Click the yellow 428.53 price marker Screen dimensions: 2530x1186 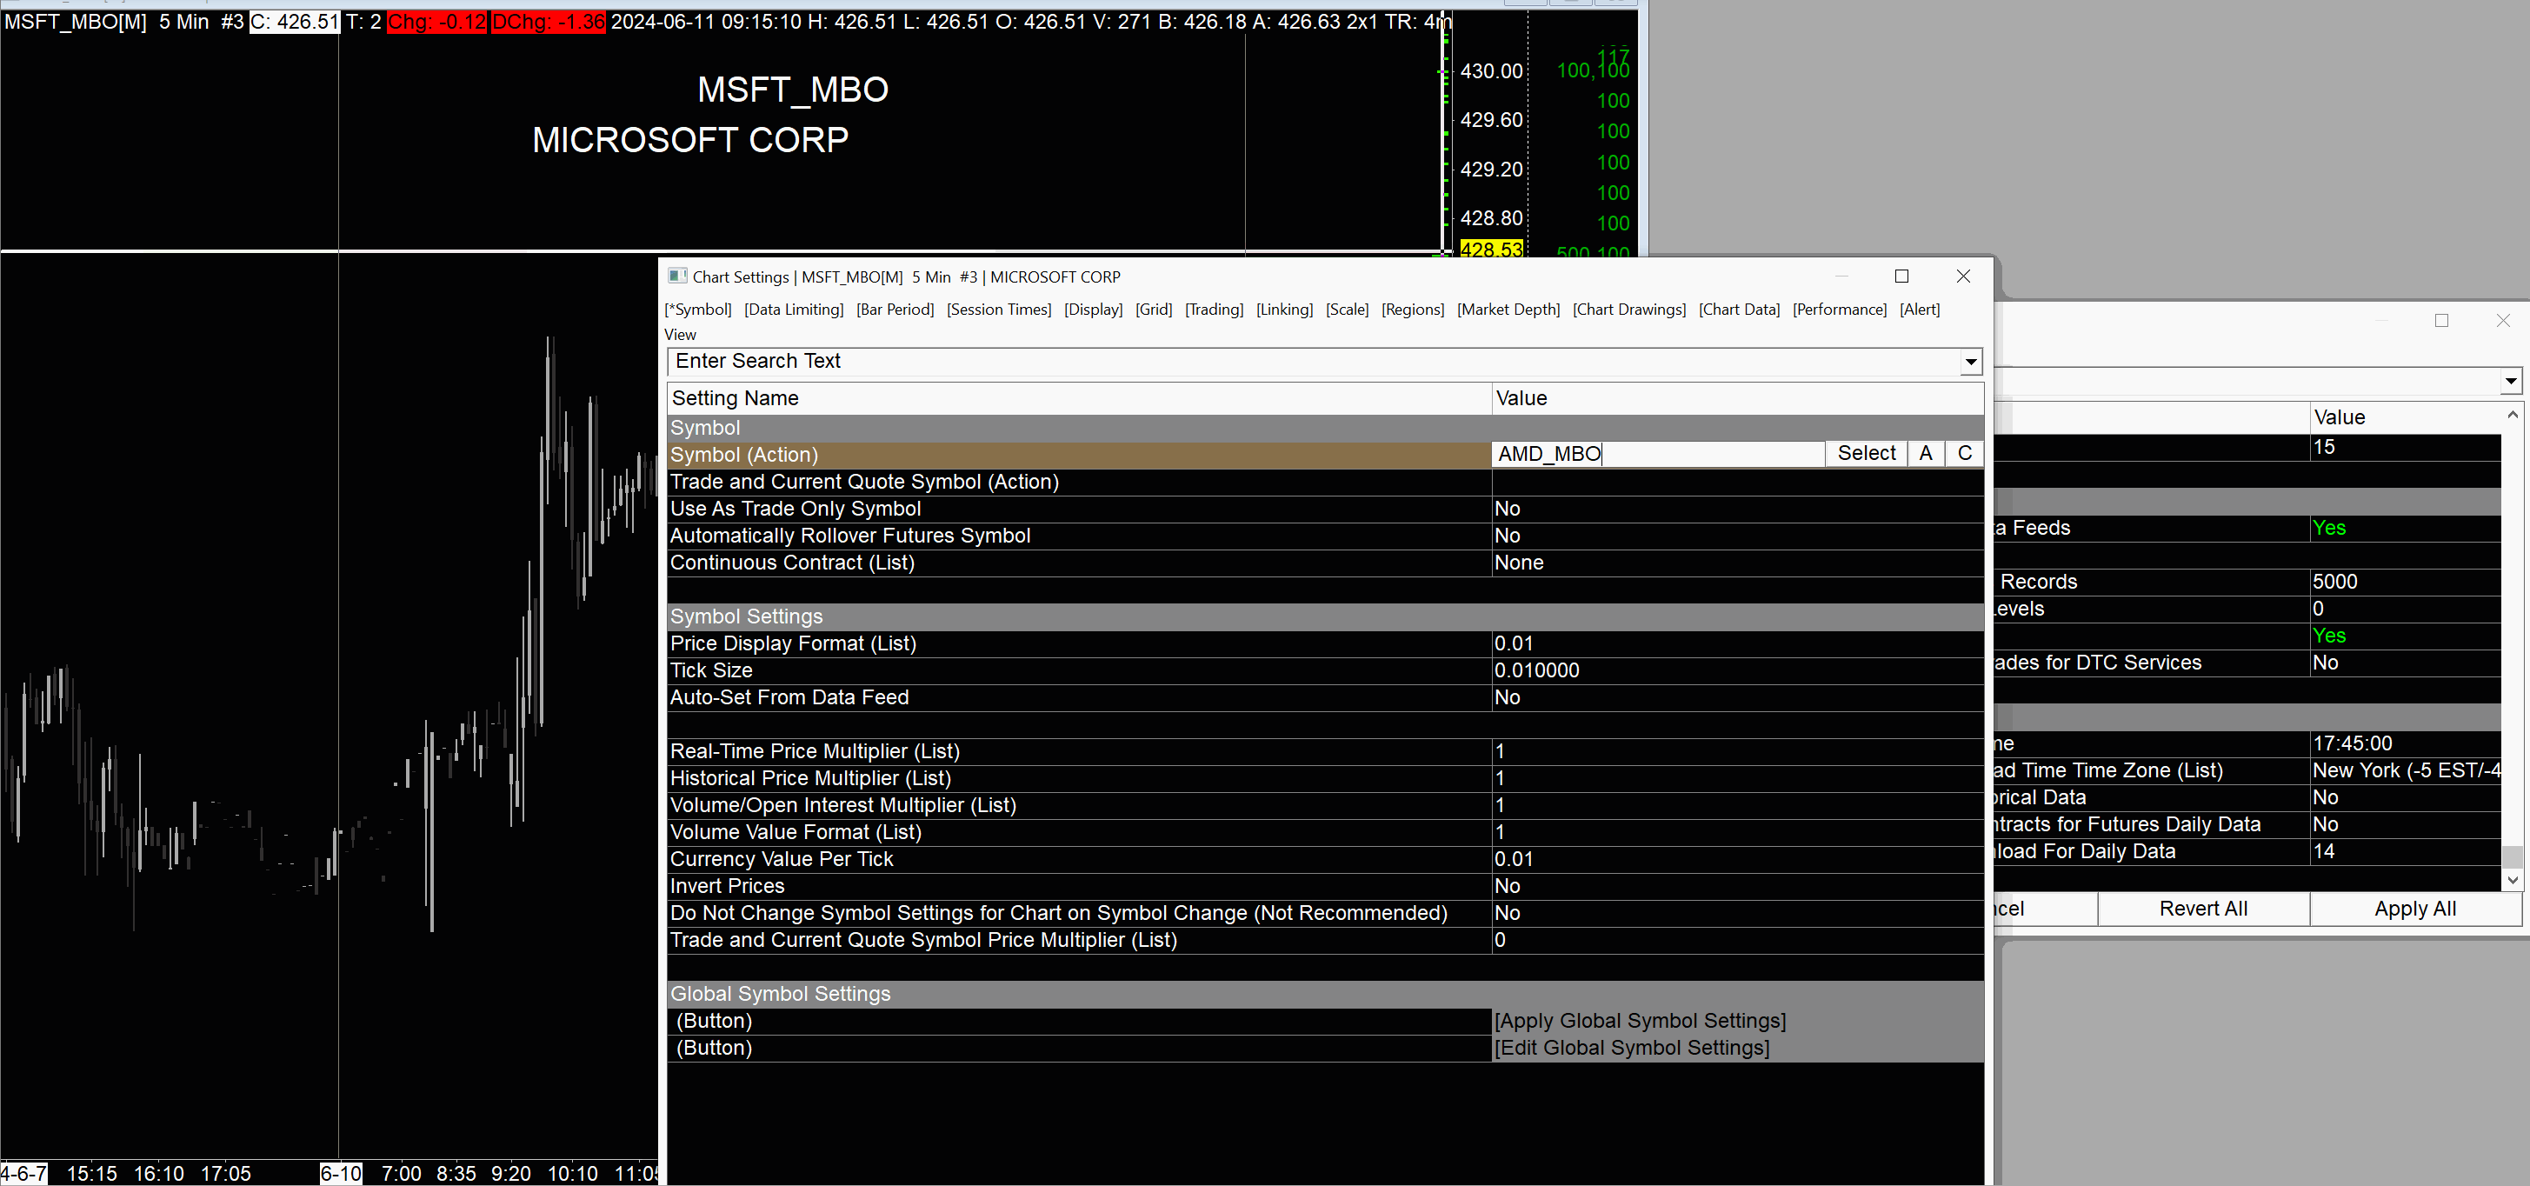pos(1490,250)
